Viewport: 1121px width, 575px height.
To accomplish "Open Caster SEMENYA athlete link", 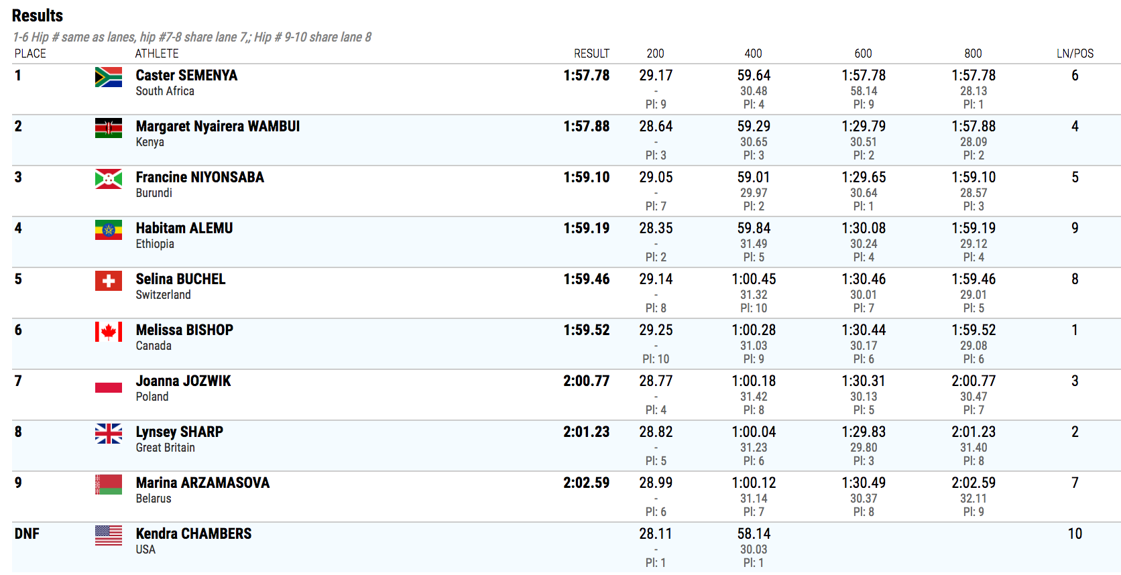I will [186, 75].
